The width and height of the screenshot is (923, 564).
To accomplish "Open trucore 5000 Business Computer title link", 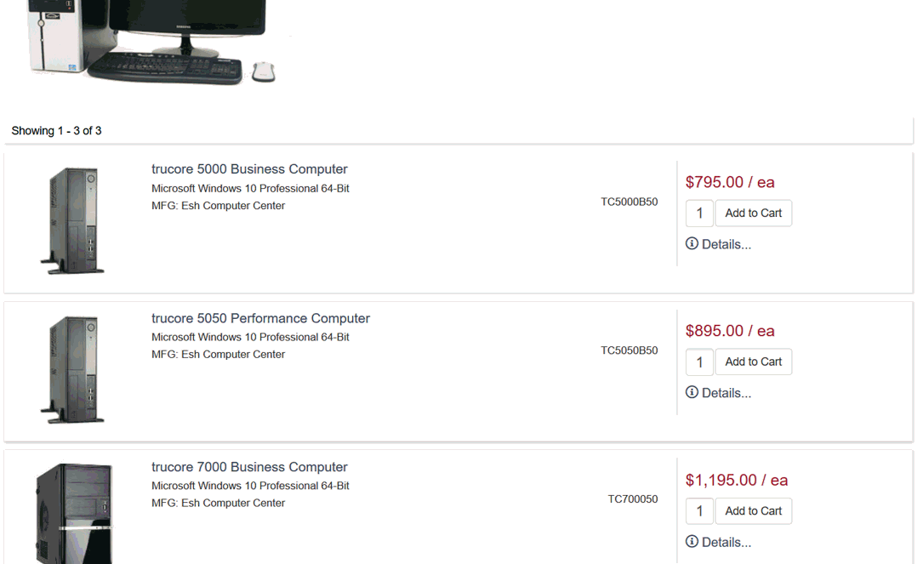I will pos(249,169).
